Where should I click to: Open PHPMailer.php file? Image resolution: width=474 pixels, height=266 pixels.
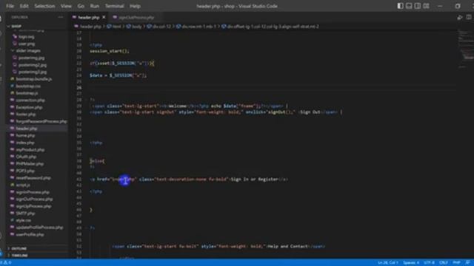coord(30,164)
